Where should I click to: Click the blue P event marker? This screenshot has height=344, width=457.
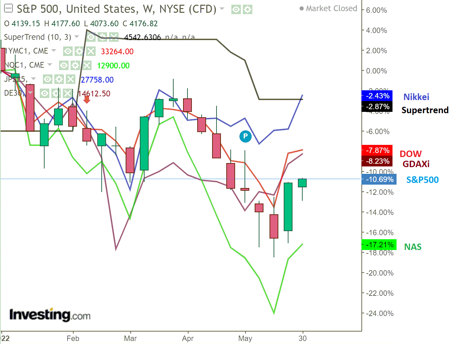pos(246,136)
